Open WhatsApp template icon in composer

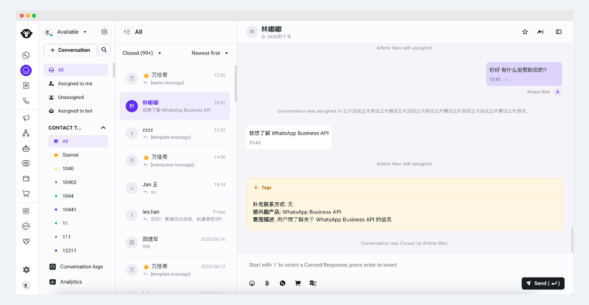[x=283, y=283]
